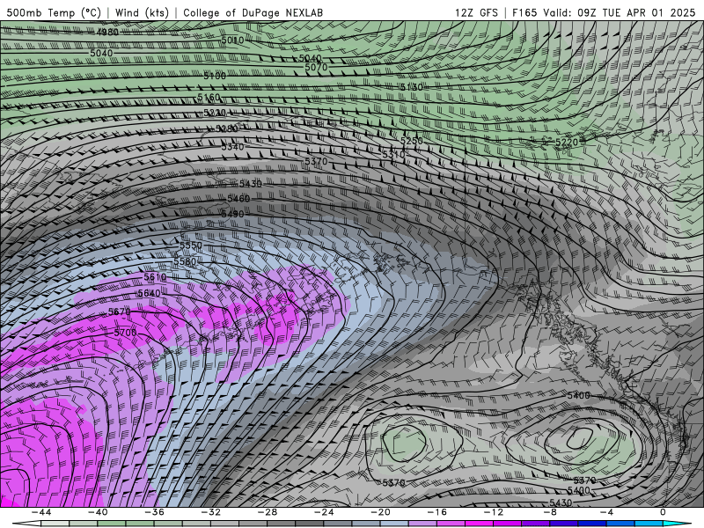Click the -16 colorbar tick label
This screenshot has height=528, width=704.
[436, 512]
